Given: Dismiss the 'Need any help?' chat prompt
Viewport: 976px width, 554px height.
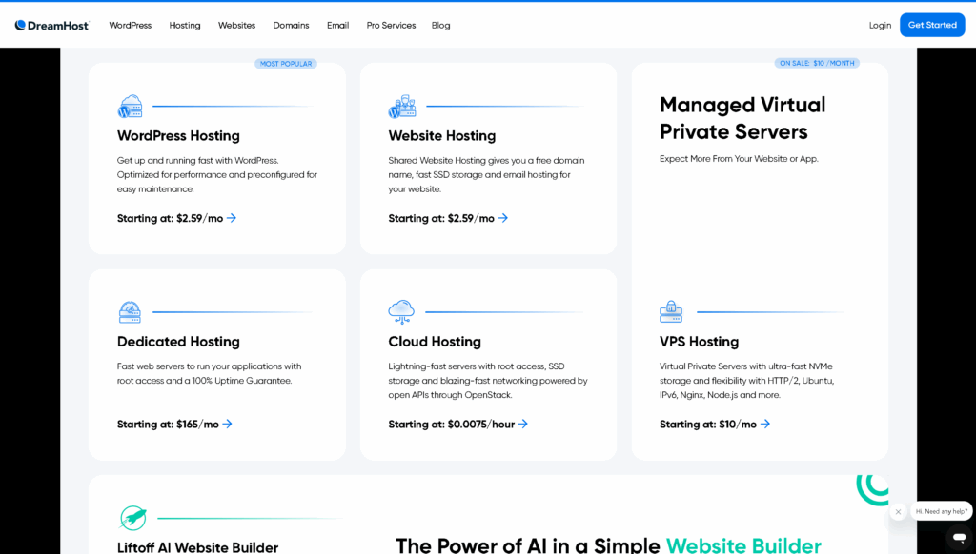Looking at the screenshot, I should [x=898, y=512].
